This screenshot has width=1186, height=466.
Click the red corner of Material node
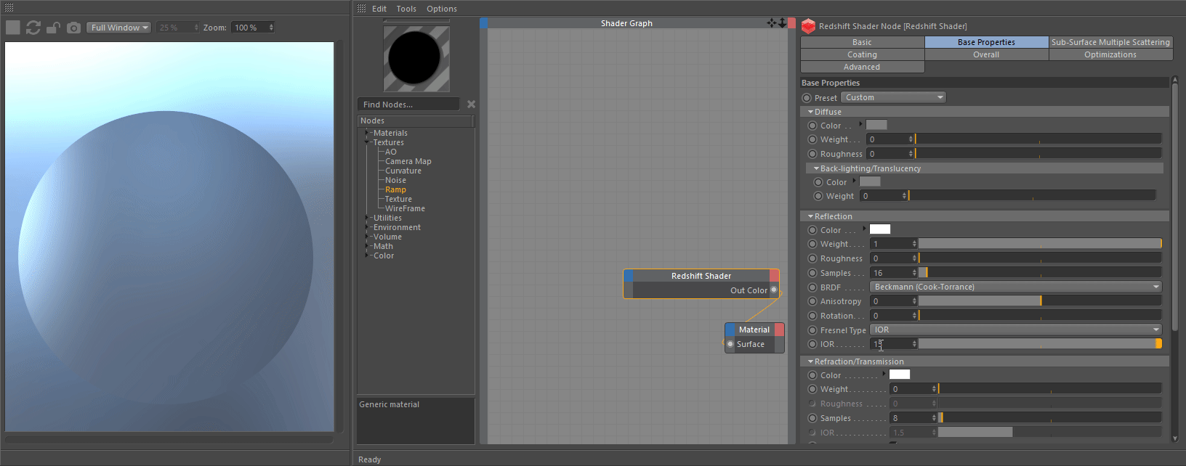[x=779, y=330]
